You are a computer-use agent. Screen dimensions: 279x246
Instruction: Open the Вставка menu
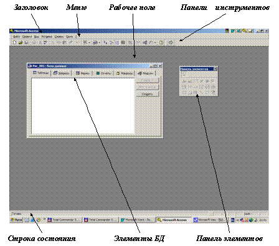47,37
